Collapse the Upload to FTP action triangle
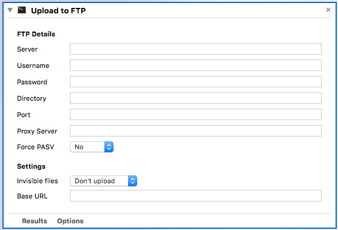Image resolution: width=338 pixels, height=230 pixels. tap(10, 10)
